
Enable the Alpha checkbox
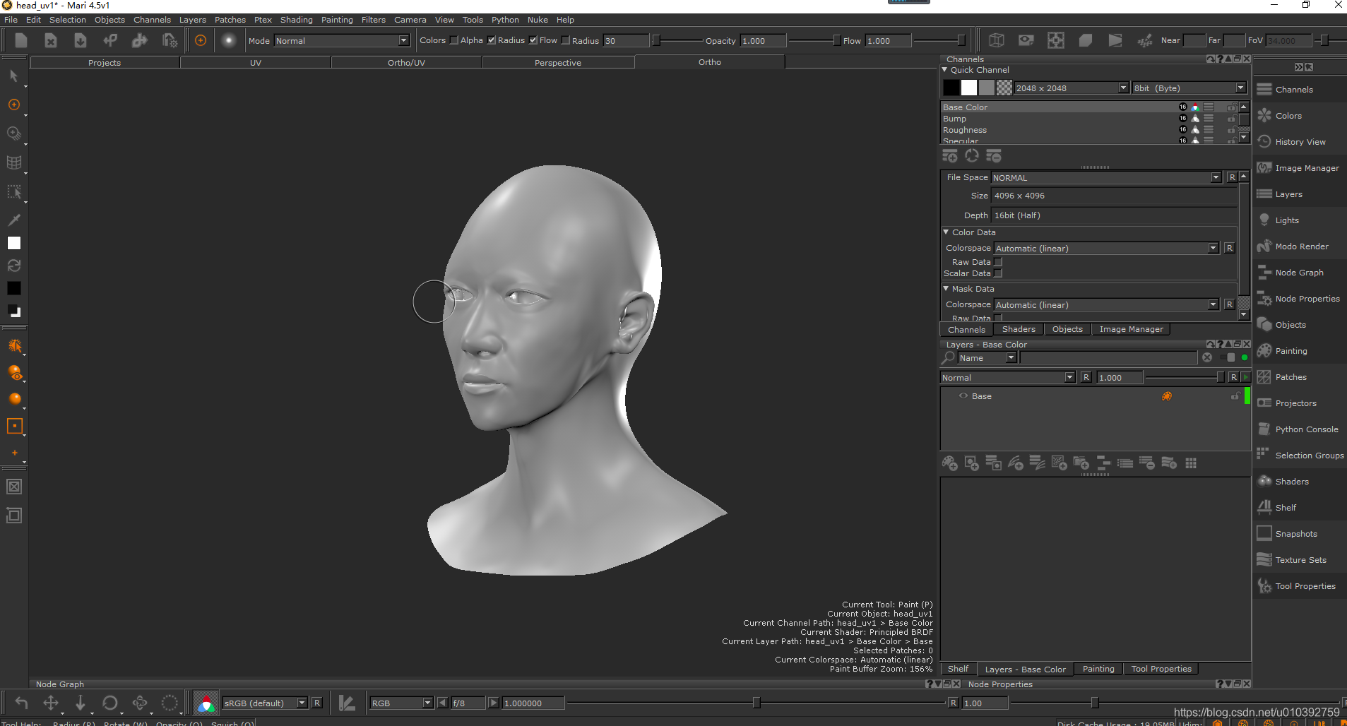[454, 40]
